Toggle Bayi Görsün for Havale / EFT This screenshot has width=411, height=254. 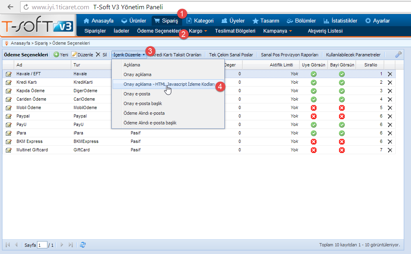tap(341, 74)
